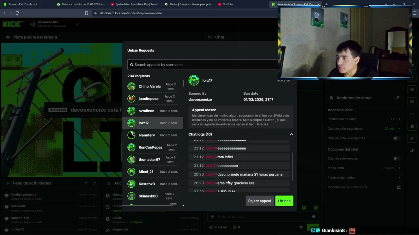
Task: Click the ban icon next to Jorgezaza
Action: click(107, 230)
